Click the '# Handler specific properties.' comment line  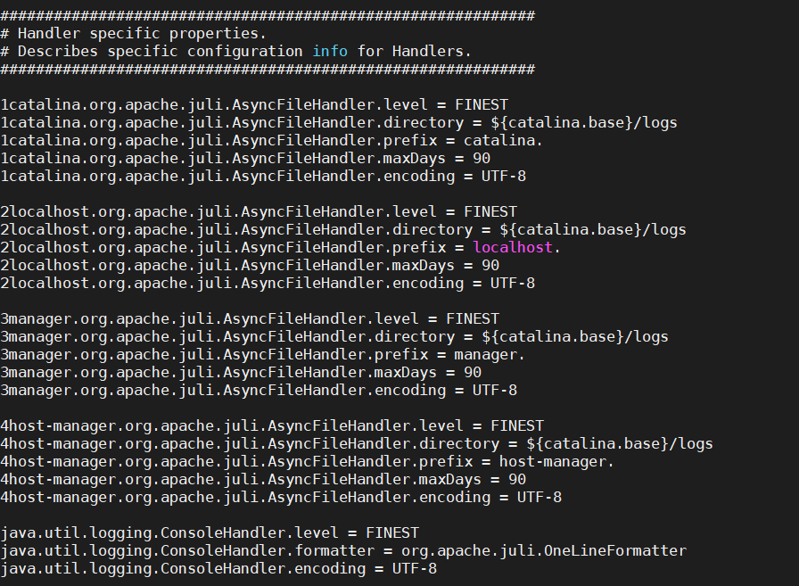[x=134, y=34]
